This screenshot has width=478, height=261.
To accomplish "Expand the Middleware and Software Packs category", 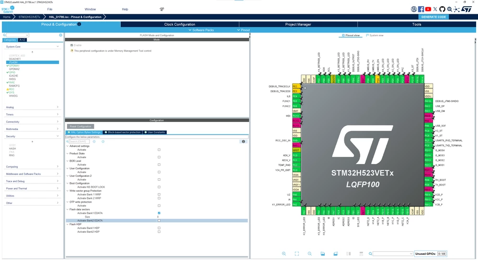I will 32,174.
